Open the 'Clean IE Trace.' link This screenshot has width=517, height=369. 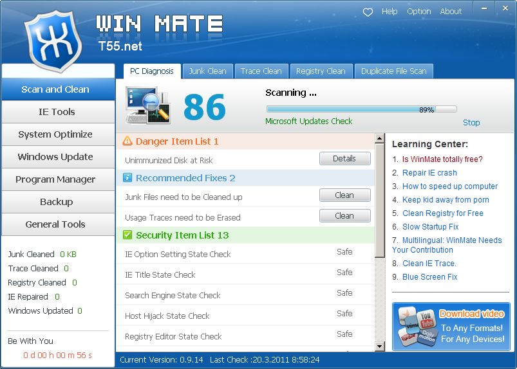pyautogui.click(x=429, y=264)
